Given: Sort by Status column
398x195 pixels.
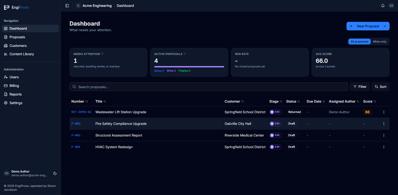Looking at the screenshot, I should click(293, 101).
